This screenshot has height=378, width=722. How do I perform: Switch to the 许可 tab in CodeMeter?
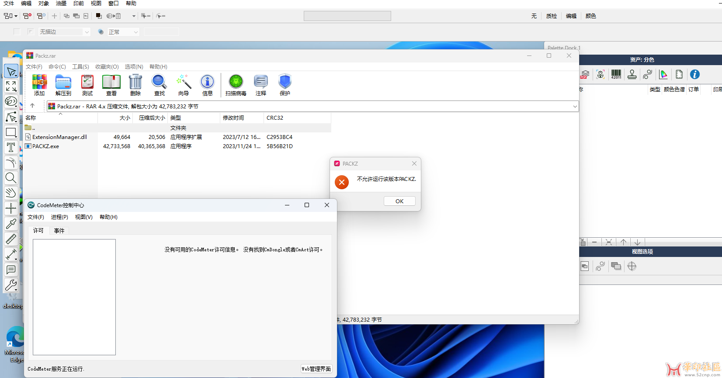(38, 231)
